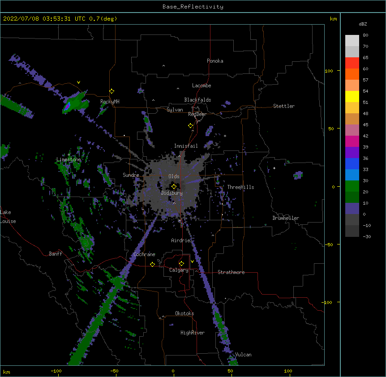Pick the bright yellow 51–54 dBZ legend swatch
This screenshot has height=377, width=386.
click(x=352, y=96)
